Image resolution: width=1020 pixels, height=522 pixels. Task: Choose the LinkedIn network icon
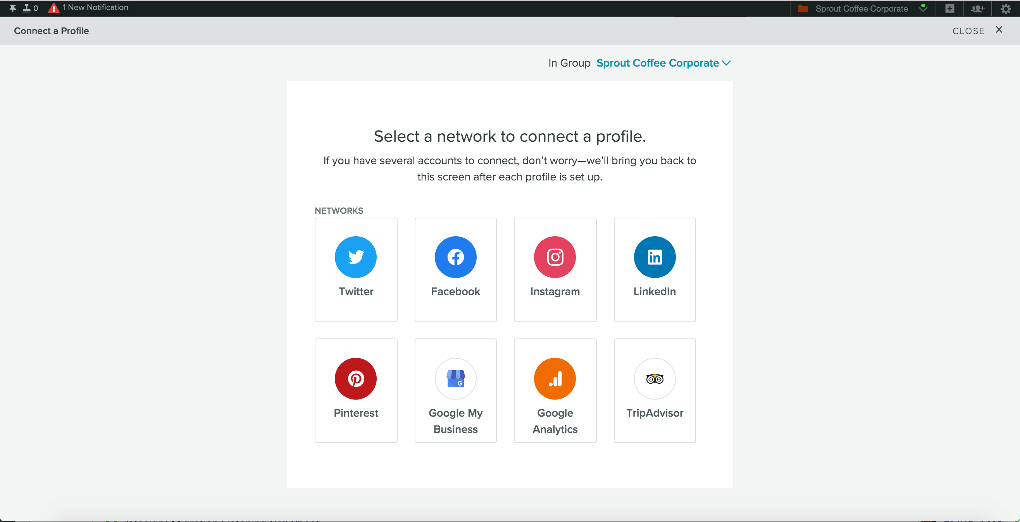click(655, 257)
